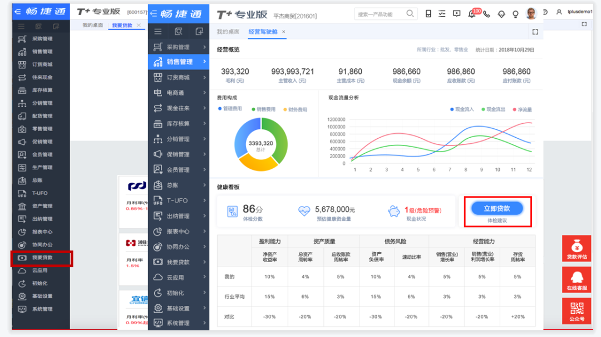Click 基础设置 gear icon in front sidebar
This screenshot has height=337, width=601.
click(x=158, y=308)
